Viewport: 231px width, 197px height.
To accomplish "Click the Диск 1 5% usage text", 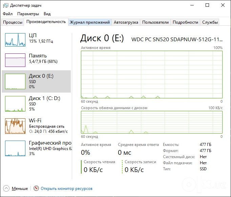I will coord(32,109).
